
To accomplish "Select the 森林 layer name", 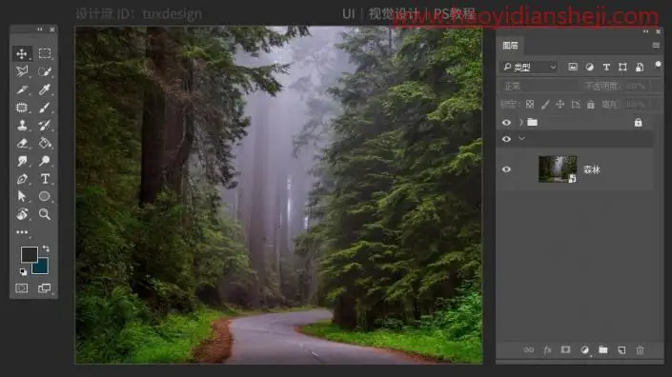I will pos(591,169).
